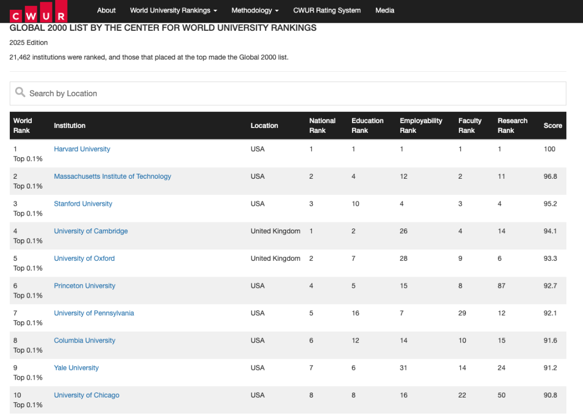
Task: Open Massachusetts Institute of Technology link
Action: (x=112, y=176)
